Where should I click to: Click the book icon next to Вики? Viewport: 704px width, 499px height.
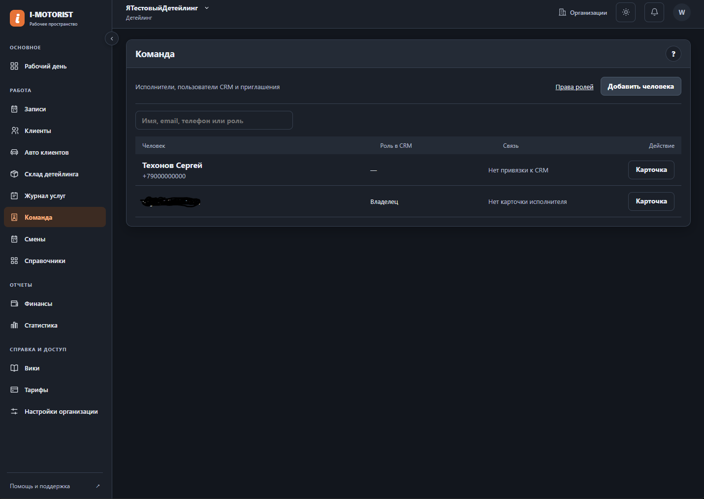pyautogui.click(x=14, y=368)
